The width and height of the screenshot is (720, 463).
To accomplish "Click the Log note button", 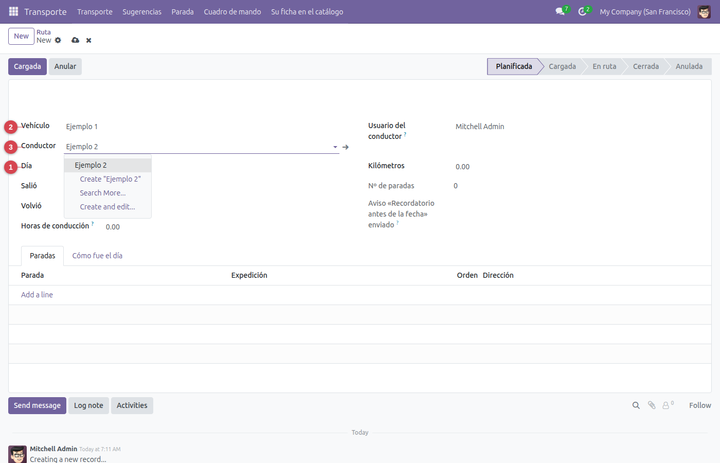I will 88,405.
